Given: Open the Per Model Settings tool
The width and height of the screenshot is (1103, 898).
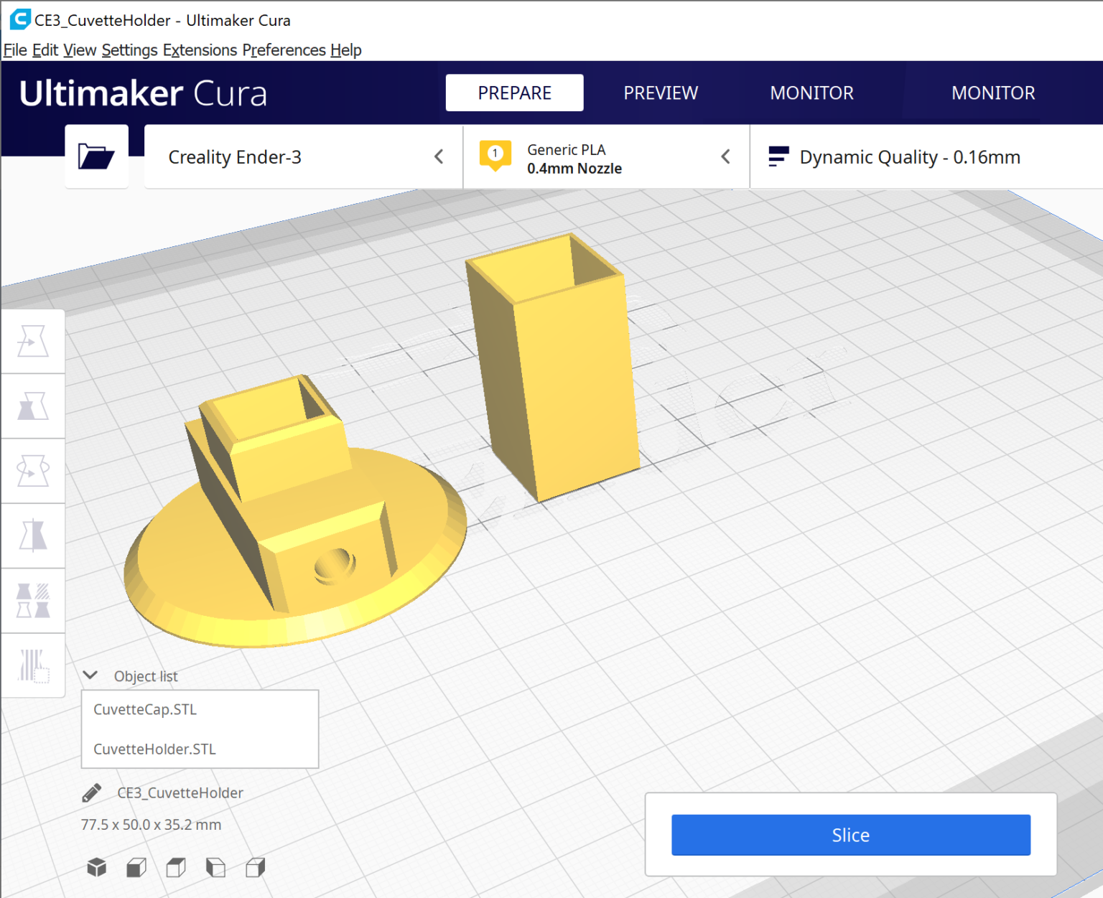Looking at the screenshot, I should pyautogui.click(x=32, y=600).
